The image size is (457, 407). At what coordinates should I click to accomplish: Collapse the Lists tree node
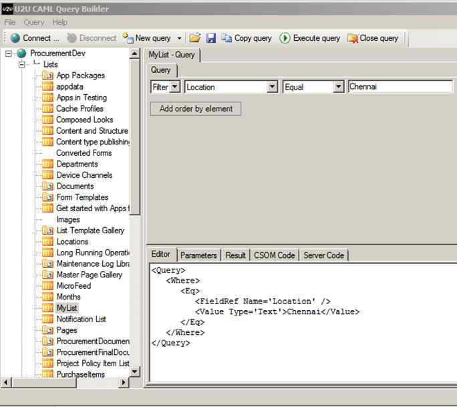click(x=21, y=64)
